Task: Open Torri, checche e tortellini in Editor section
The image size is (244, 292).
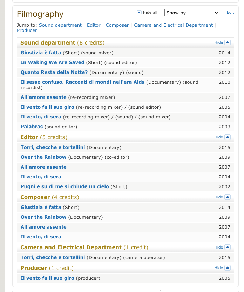Action: [53, 147]
